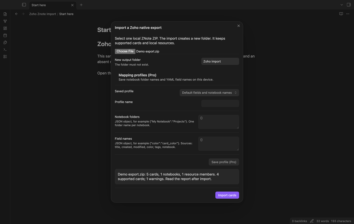Click 32 words in status bar
The image size is (354, 224).
(323, 221)
